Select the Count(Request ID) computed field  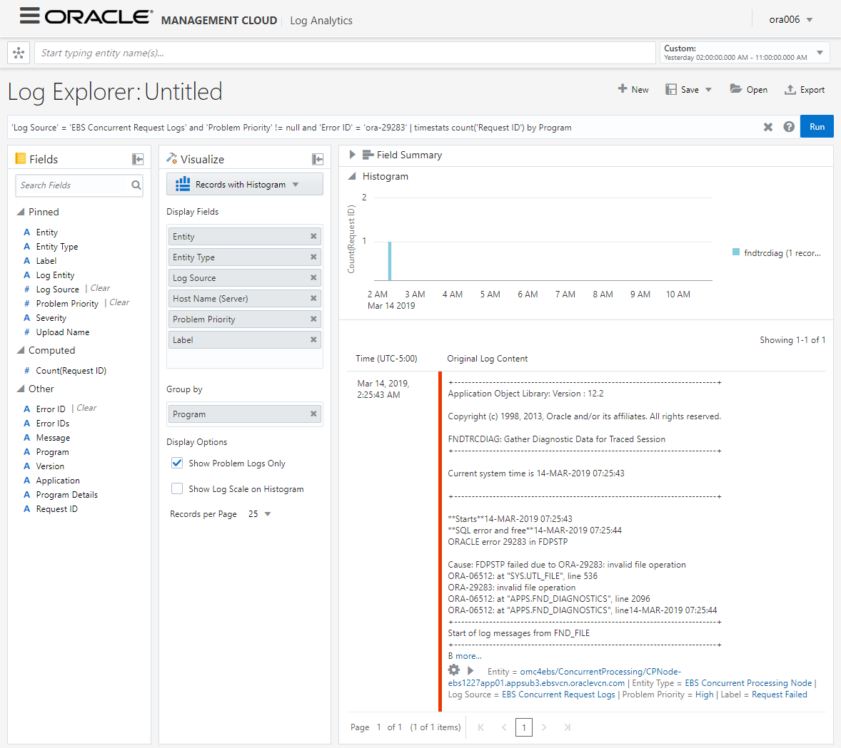point(71,371)
